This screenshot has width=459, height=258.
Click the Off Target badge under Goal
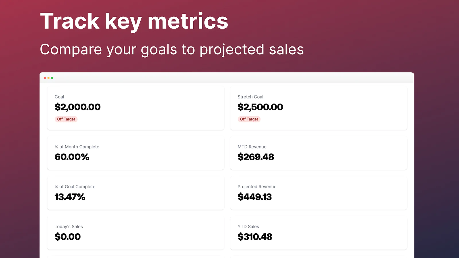point(66,119)
